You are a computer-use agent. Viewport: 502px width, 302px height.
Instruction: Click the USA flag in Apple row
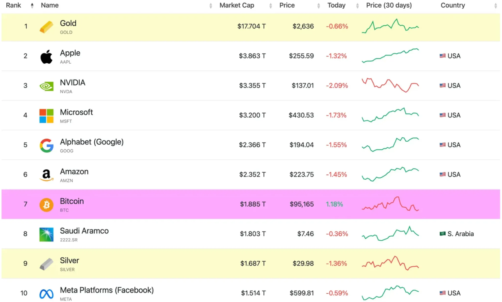tap(443, 56)
